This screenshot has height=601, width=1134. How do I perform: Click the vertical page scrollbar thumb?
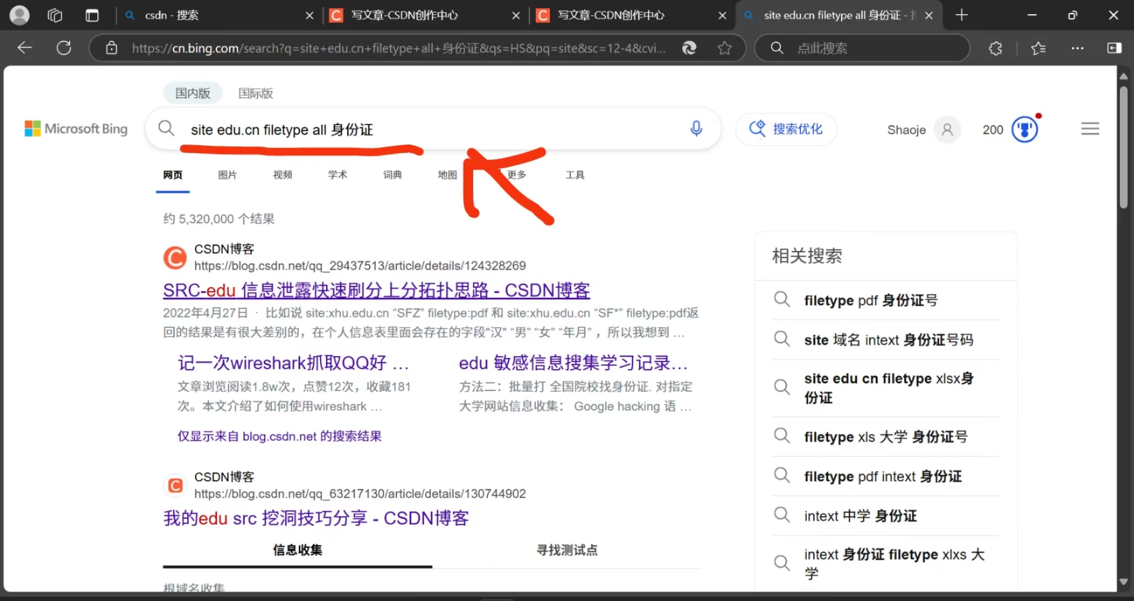pyautogui.click(x=1123, y=148)
